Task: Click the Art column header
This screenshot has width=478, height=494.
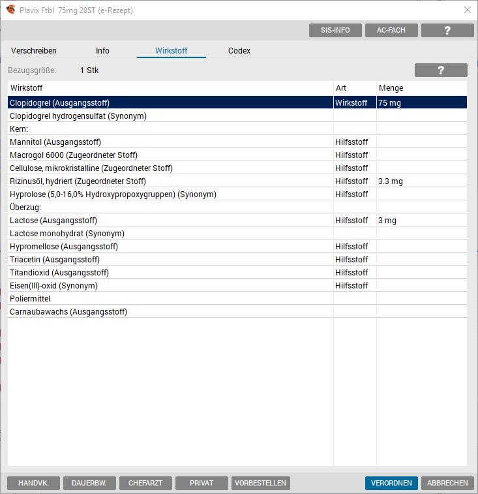Action: pos(355,88)
